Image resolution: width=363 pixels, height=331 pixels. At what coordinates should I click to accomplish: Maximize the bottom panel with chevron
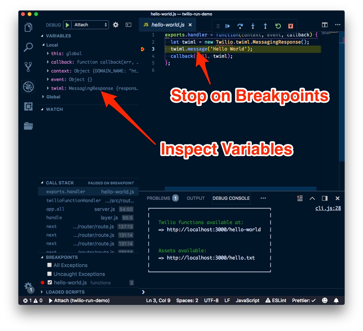[312, 198]
